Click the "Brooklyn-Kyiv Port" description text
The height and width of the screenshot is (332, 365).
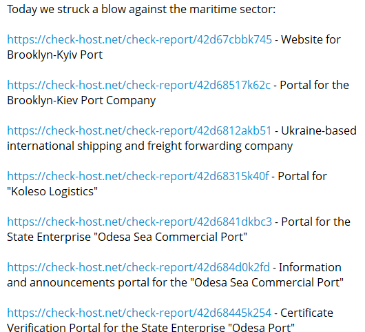[54, 55]
